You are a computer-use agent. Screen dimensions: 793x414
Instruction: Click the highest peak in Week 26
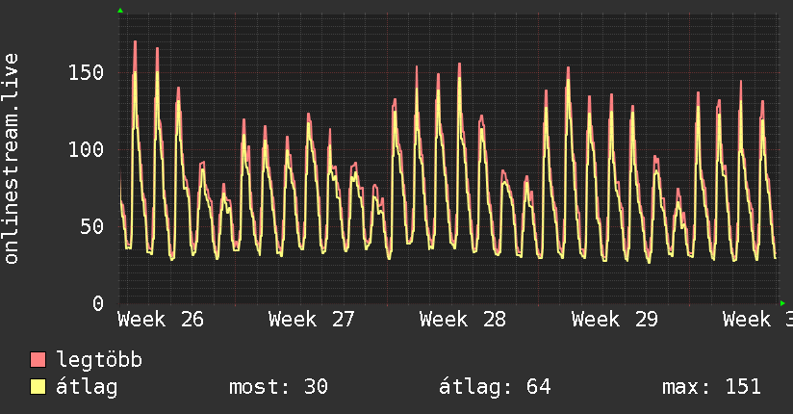pos(135,41)
